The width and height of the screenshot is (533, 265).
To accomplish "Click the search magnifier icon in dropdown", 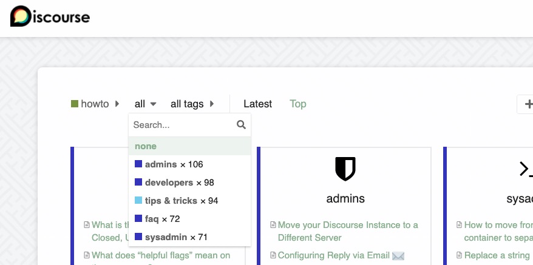I will click(x=242, y=125).
